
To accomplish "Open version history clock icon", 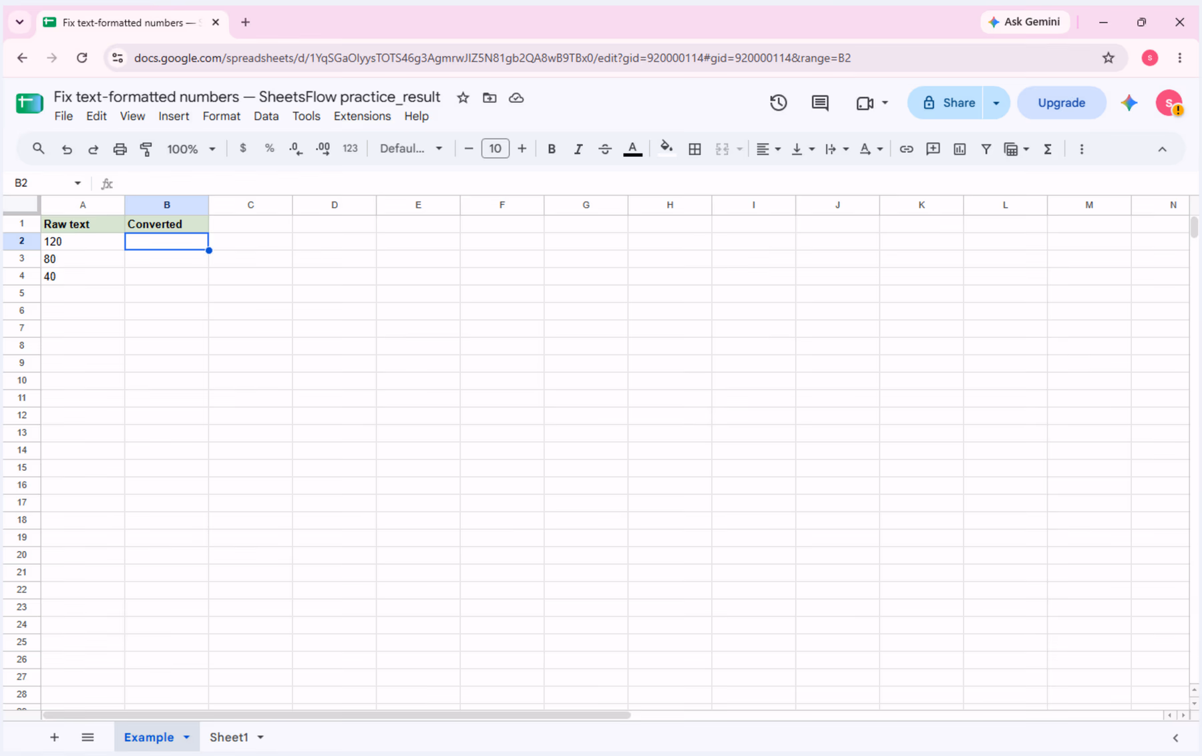I will 778,103.
